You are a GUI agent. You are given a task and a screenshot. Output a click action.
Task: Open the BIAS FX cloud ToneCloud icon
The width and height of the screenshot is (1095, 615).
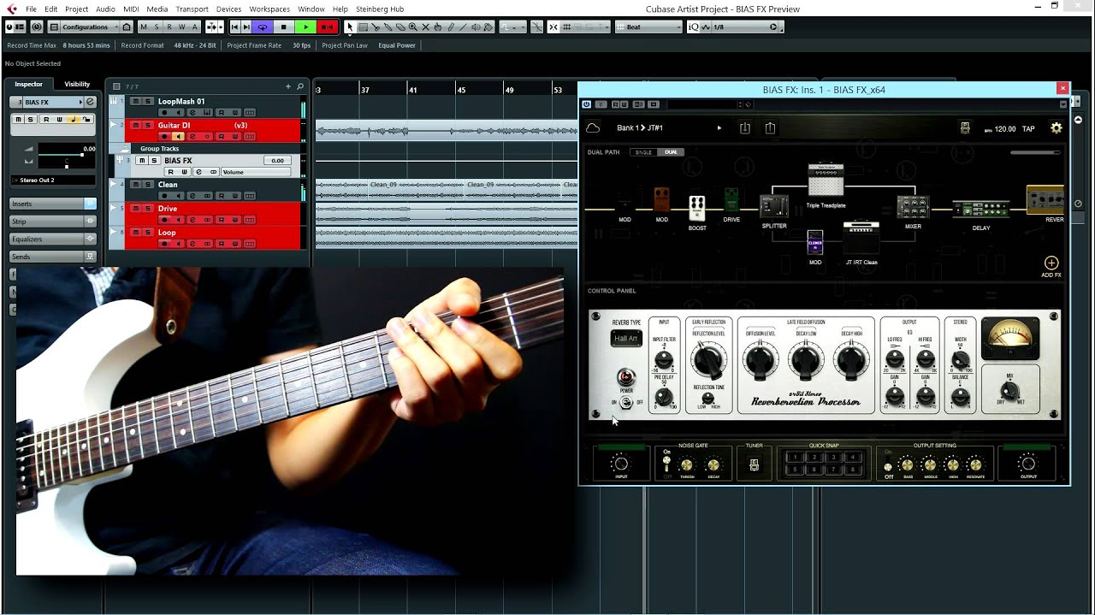click(593, 128)
